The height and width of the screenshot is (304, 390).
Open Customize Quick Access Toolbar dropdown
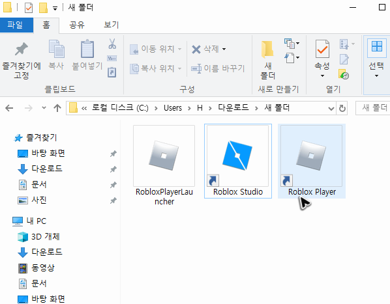[55, 8]
